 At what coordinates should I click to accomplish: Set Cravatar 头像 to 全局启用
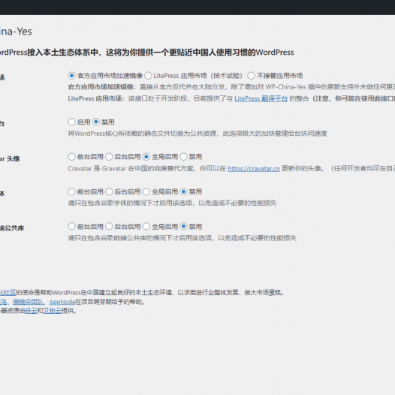[146, 157]
